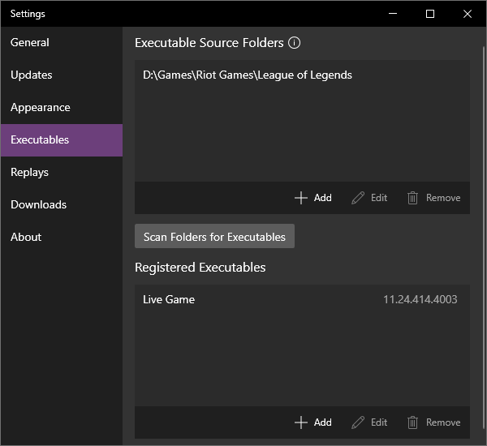487x446 pixels.
Task: Open the General settings section
Action: click(x=62, y=43)
